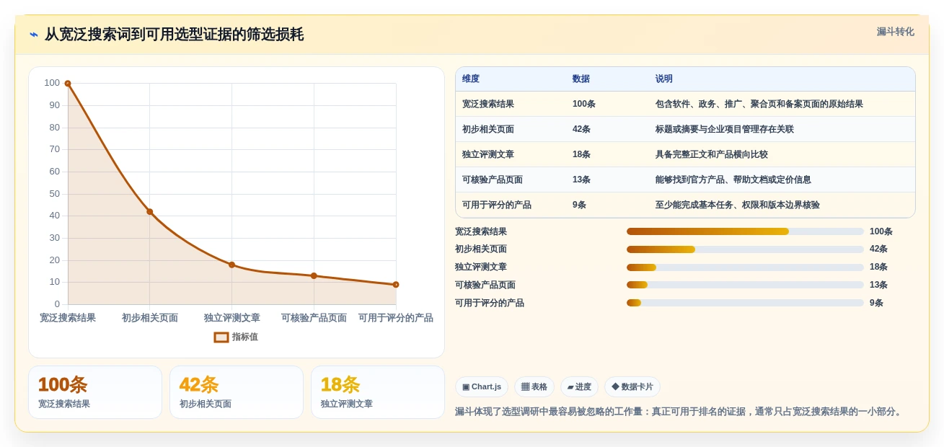Click table cell 可核验产品页面 in the table

(x=493, y=180)
